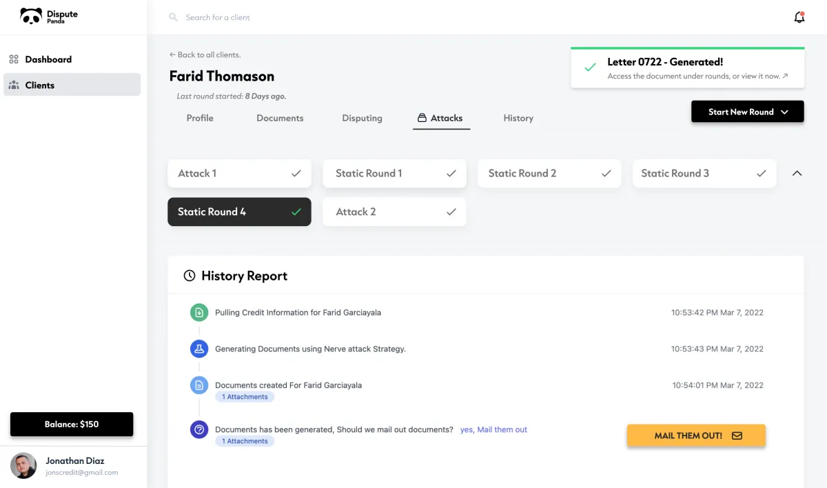Open the Documents tab
The image size is (827, 488).
(280, 118)
